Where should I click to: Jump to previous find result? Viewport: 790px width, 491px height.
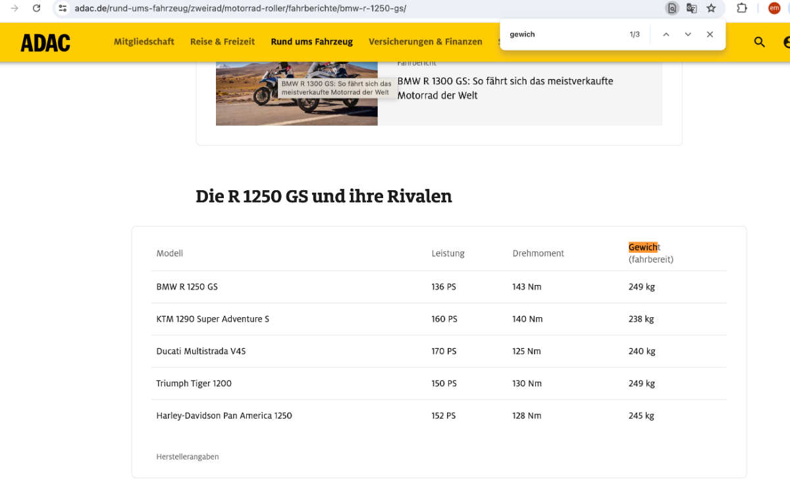pyautogui.click(x=666, y=34)
